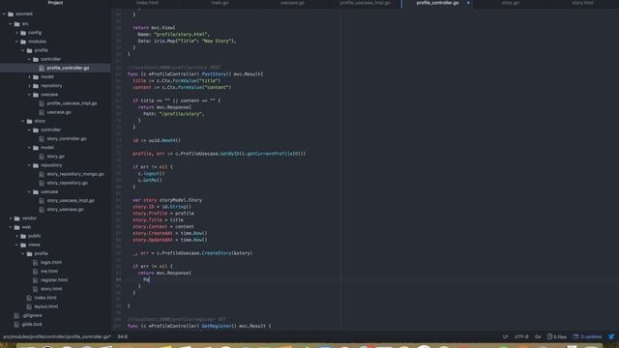Click the story_repository_mongo.go file icon
This screenshot has height=348, width=619.
point(42,174)
